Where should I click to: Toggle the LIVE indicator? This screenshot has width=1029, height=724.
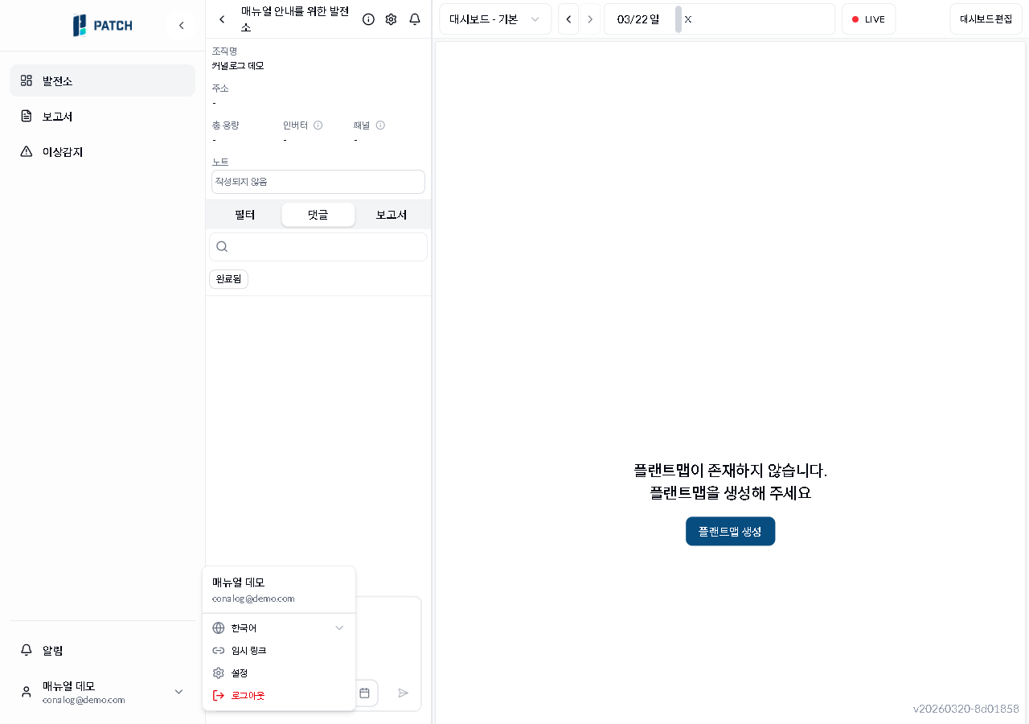pos(868,19)
